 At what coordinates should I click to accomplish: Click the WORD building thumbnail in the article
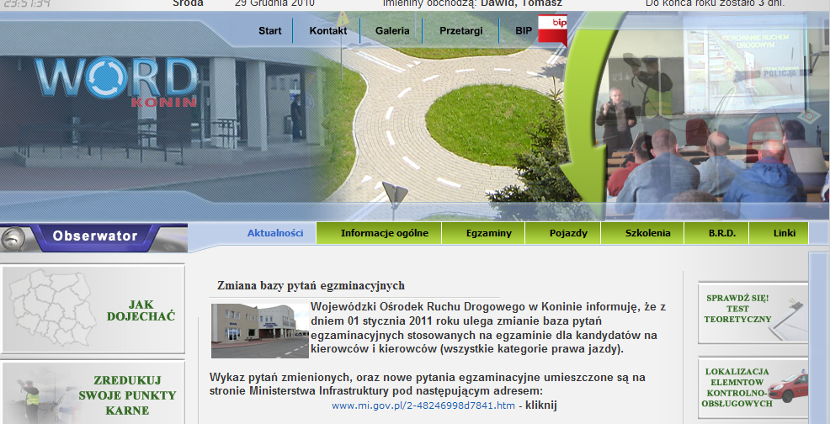tap(260, 331)
